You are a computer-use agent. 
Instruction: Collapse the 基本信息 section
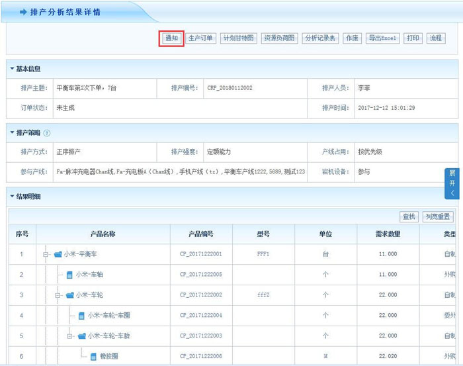[12, 69]
